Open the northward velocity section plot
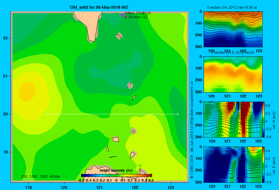The width and height of the screenshot is (279, 190). [x=233, y=119]
